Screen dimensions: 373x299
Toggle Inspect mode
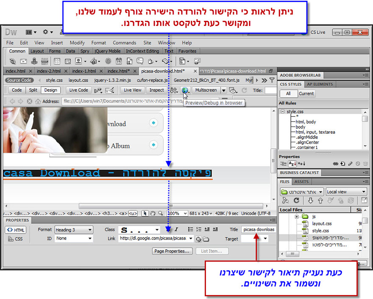(156, 90)
